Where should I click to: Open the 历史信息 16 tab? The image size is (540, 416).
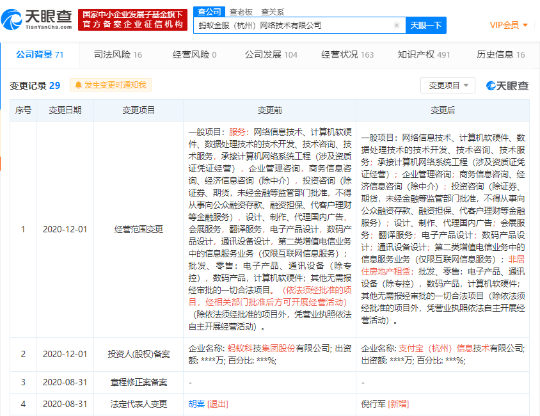click(501, 54)
